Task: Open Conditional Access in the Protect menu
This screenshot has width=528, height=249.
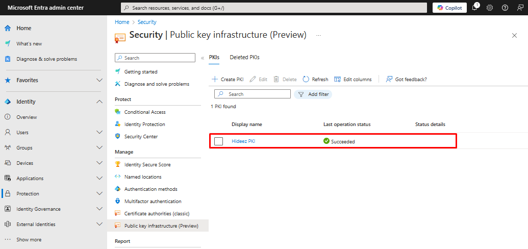Action: [x=145, y=112]
